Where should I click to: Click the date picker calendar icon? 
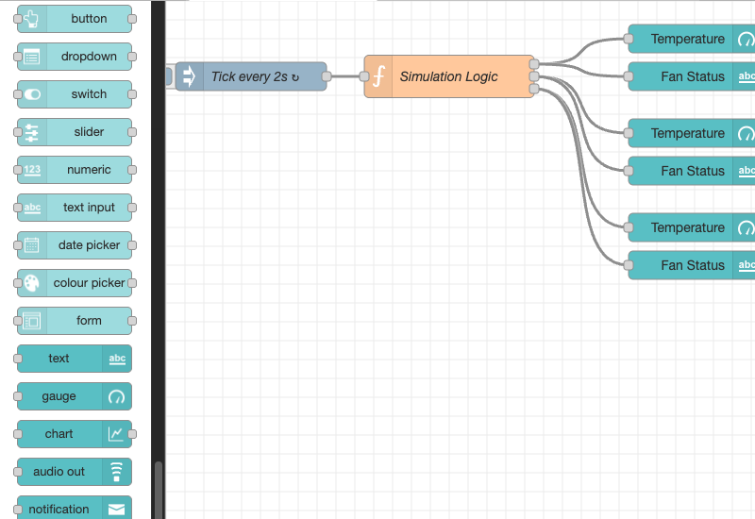pyautogui.click(x=32, y=245)
